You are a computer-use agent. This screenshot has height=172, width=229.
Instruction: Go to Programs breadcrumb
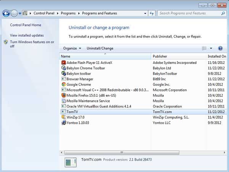[68, 13]
